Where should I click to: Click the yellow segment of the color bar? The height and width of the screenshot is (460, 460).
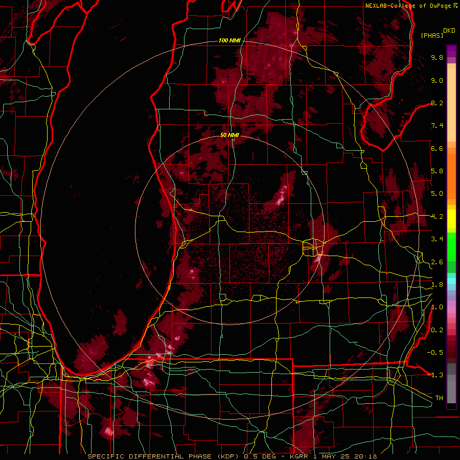451,219
